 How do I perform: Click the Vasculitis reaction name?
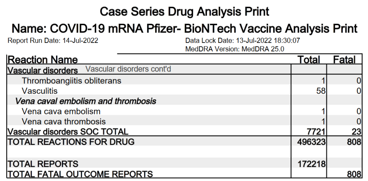[40, 91]
